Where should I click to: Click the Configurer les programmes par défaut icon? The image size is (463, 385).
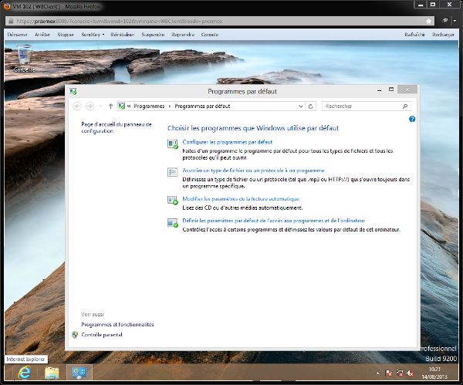click(x=172, y=144)
